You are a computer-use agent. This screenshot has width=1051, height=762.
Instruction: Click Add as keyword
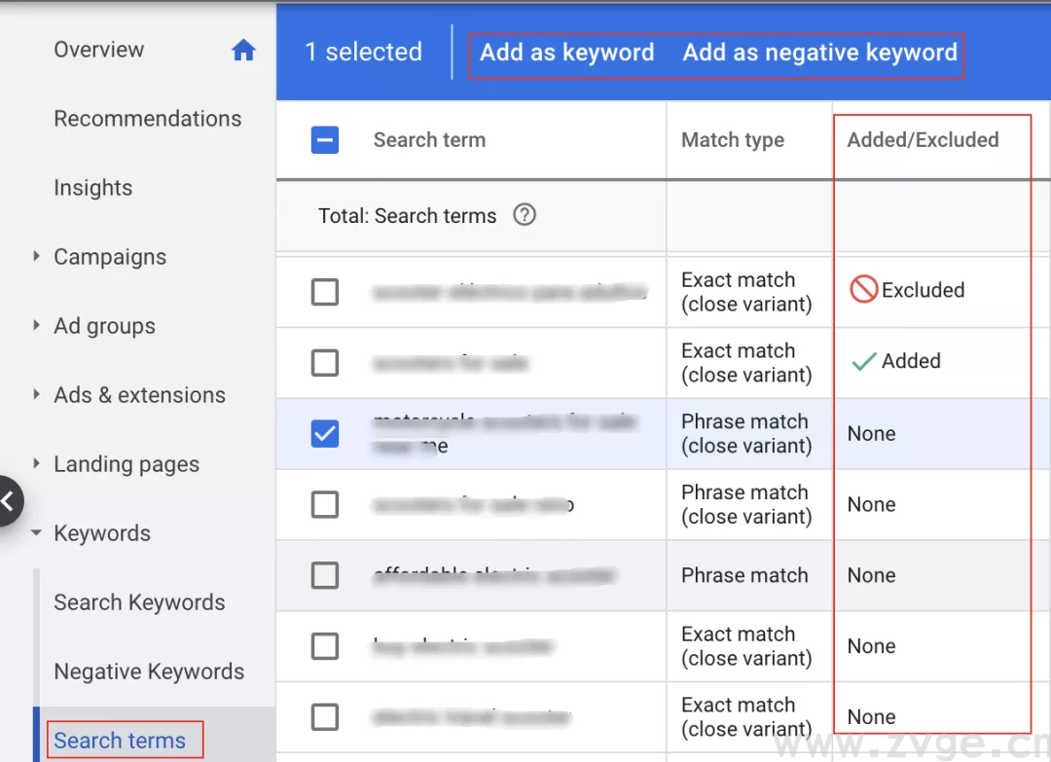click(566, 53)
